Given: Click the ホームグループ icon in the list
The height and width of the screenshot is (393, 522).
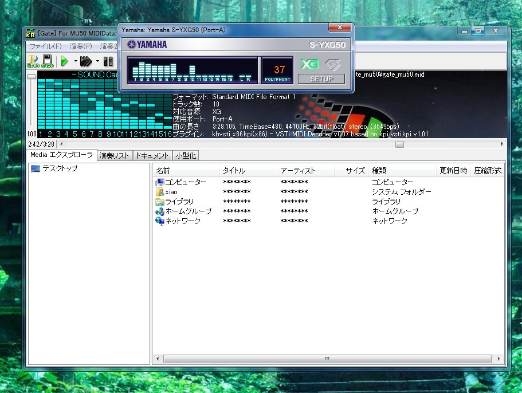Looking at the screenshot, I should (160, 211).
